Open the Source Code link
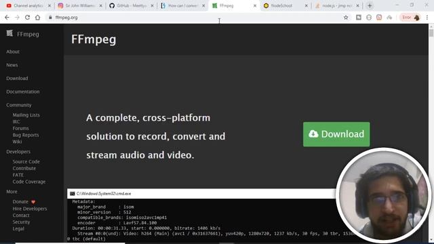The width and height of the screenshot is (434, 244). pos(26,161)
